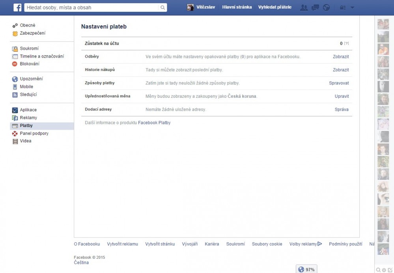Click Upravit for preferred currency
Screen dimensions: 394x273
pos(342,96)
